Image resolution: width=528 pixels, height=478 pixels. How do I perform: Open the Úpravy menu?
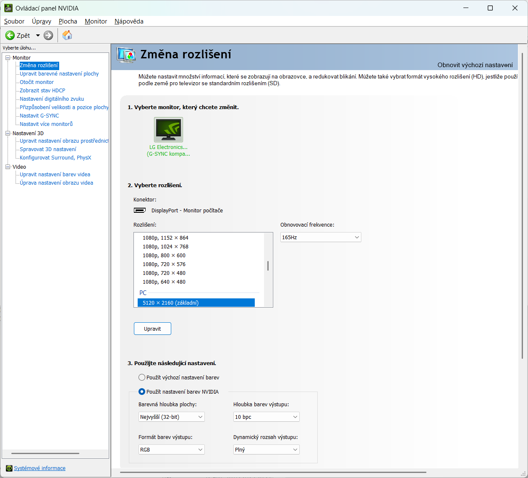click(42, 21)
